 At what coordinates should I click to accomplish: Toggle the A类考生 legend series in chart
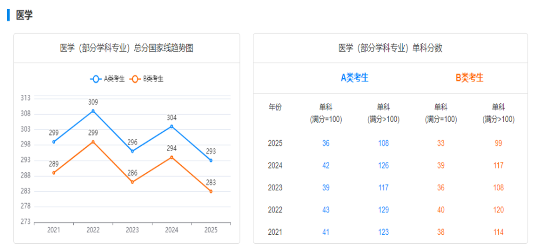107,79
